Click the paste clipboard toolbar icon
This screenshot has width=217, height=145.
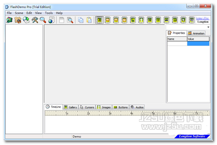point(89,20)
